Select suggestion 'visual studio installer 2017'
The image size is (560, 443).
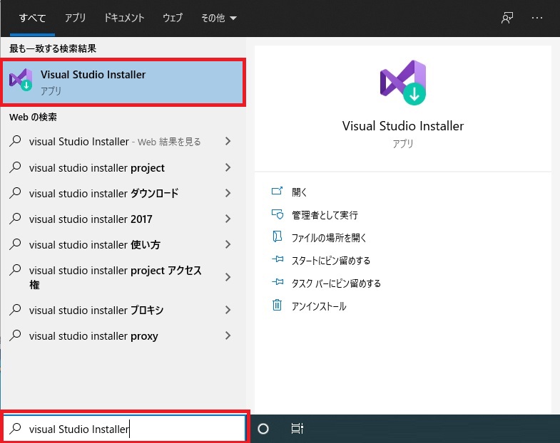[x=123, y=219]
